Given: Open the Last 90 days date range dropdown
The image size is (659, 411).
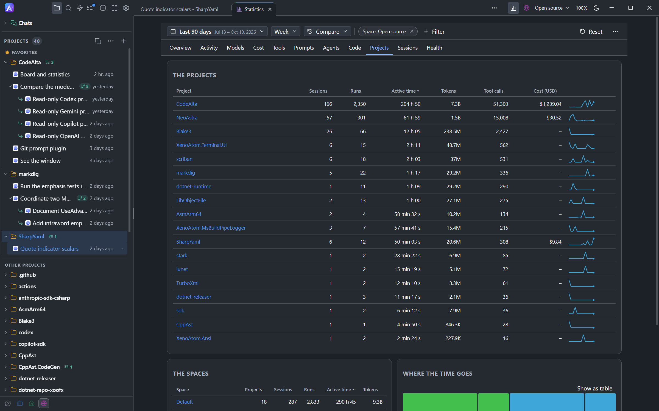Looking at the screenshot, I should click(x=217, y=32).
